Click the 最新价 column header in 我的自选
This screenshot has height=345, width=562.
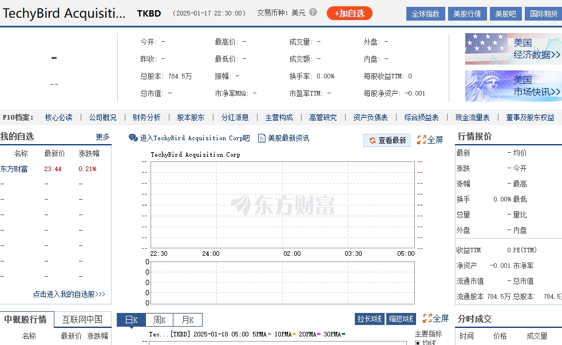pyautogui.click(x=54, y=153)
